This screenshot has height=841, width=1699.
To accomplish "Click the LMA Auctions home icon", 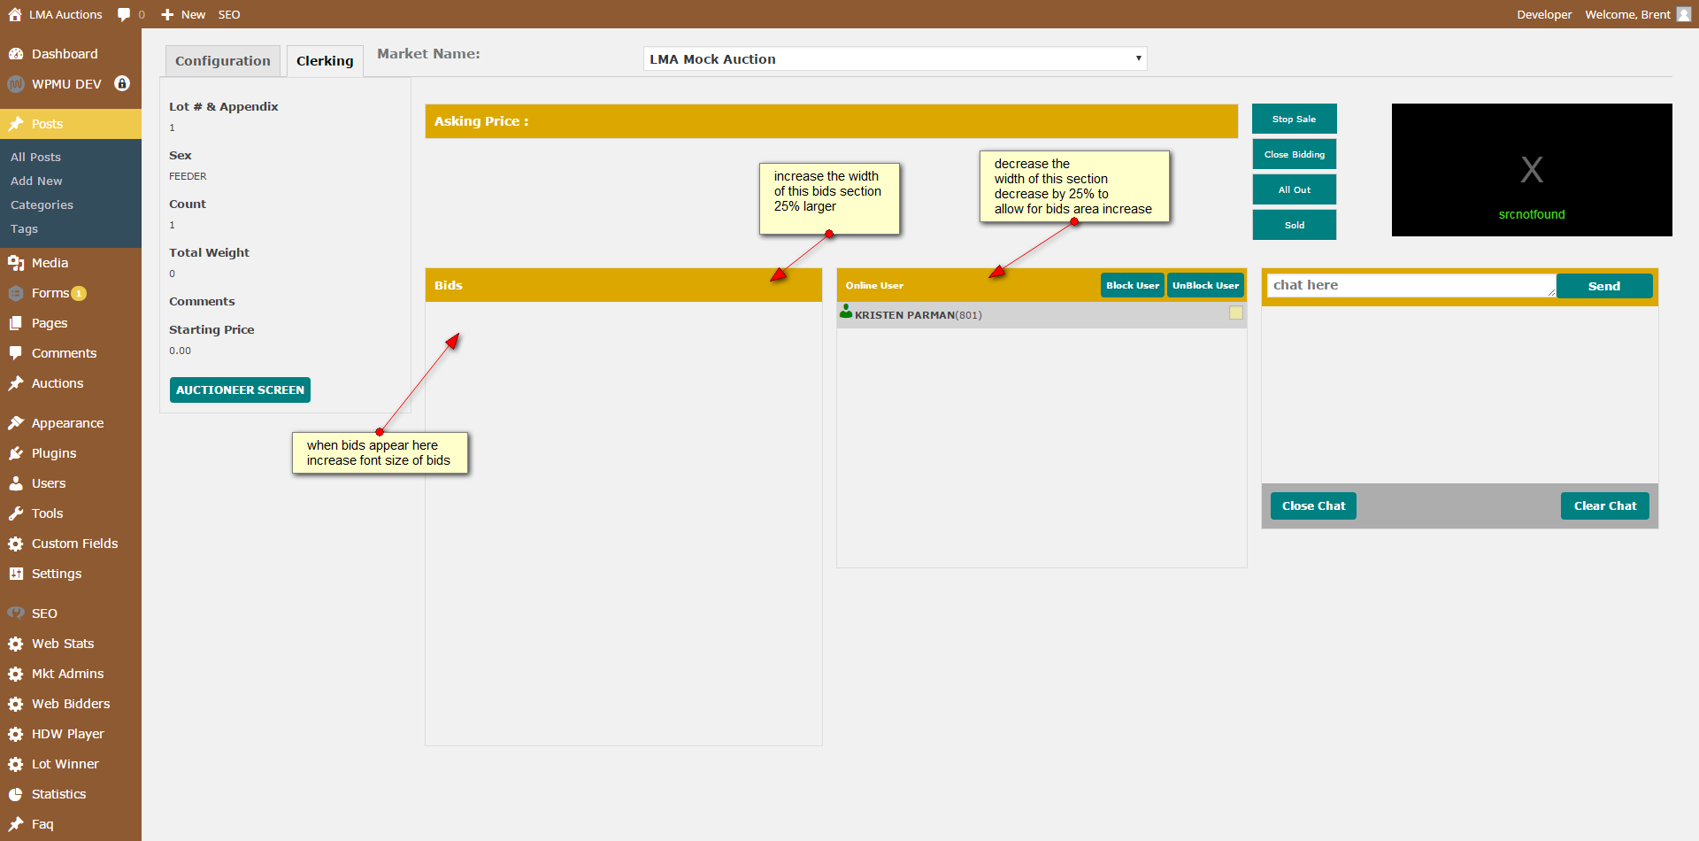I will click(15, 14).
